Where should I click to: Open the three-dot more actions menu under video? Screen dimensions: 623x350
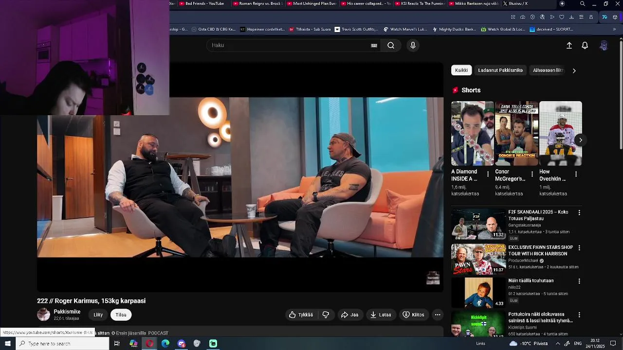[438, 315]
